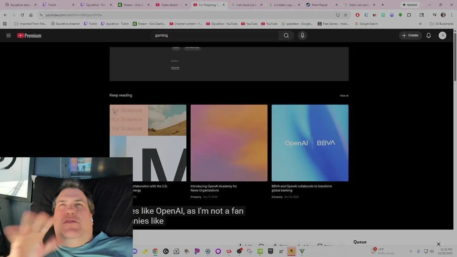Reload the current page
The height and width of the screenshot is (257, 457).
point(22,15)
